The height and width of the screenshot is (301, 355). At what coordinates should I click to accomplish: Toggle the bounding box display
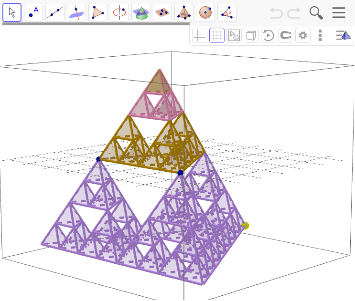tap(251, 35)
